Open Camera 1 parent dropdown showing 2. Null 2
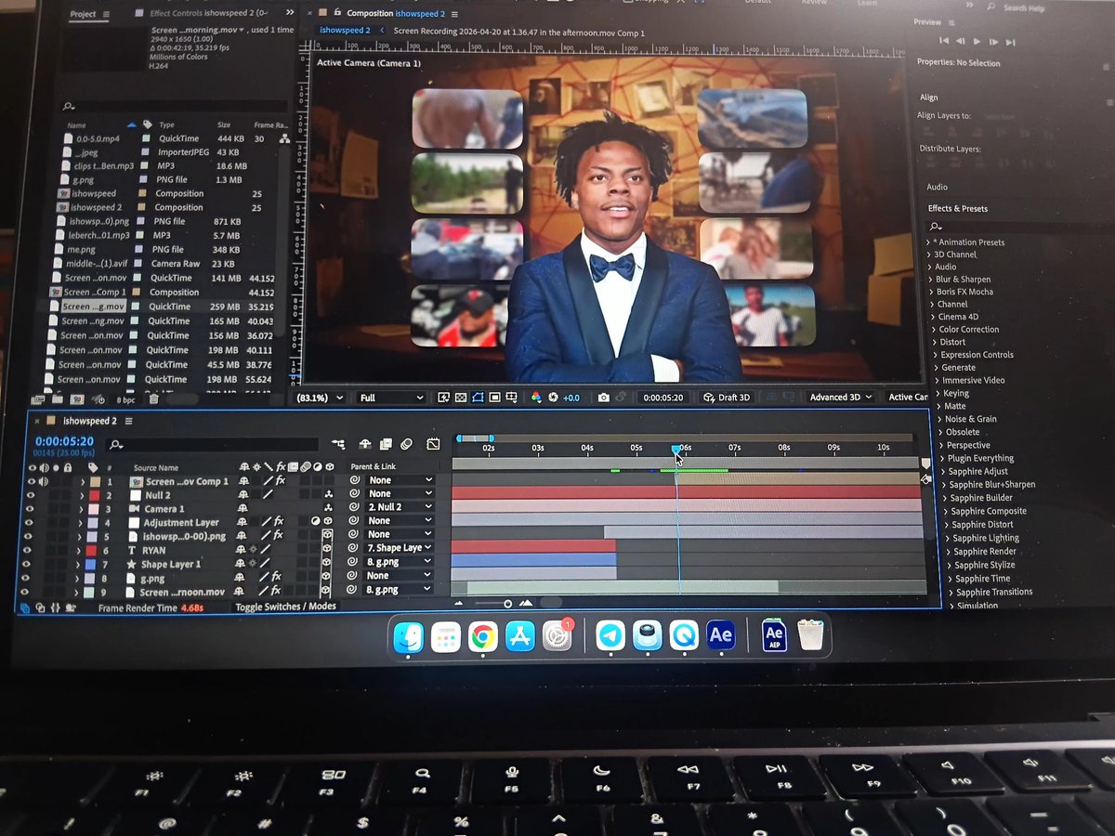 point(400,507)
